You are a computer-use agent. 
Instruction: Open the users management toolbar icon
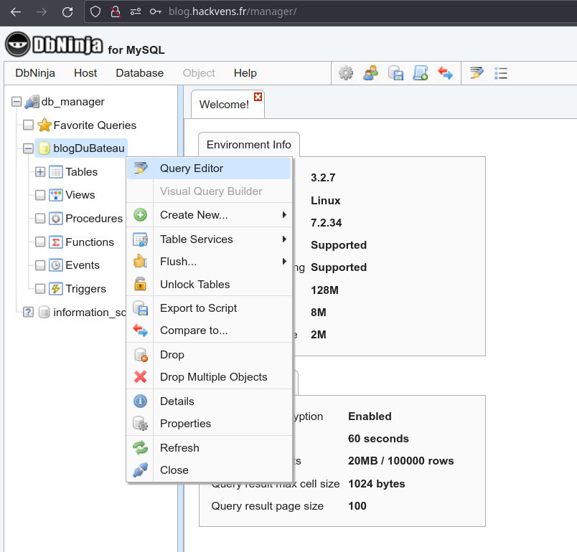coord(370,72)
